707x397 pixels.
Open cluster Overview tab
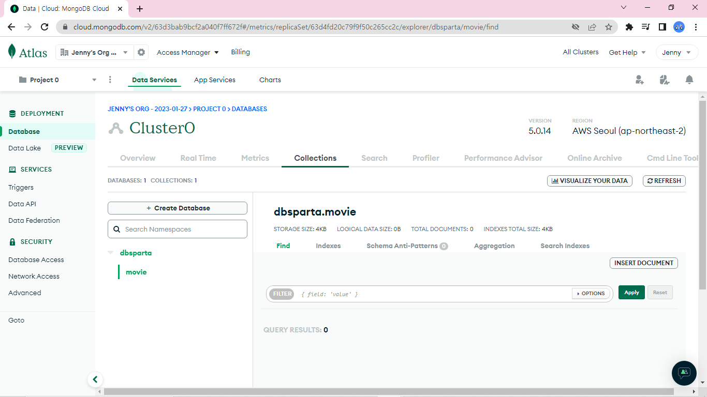coord(138,158)
